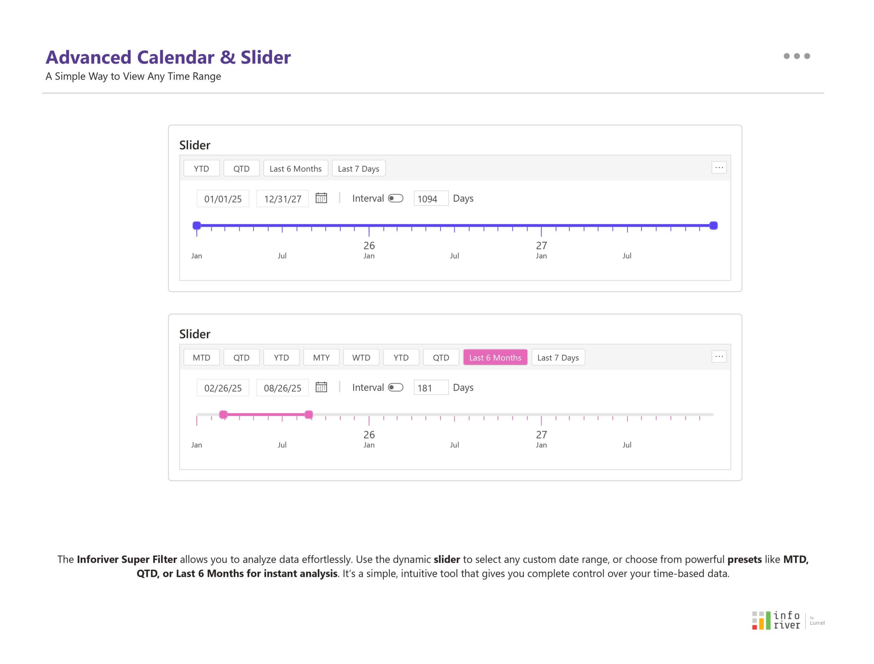The width and height of the screenshot is (874, 664).
Task: Select the MTD preset on the bottom slider
Action: 201,357
